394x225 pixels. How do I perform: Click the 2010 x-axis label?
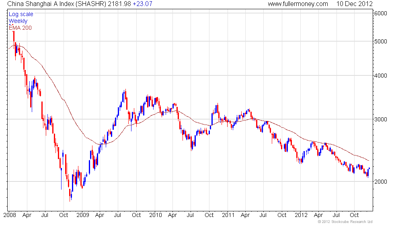(156, 215)
